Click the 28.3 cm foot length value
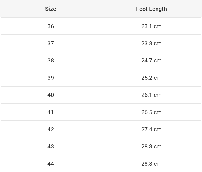This screenshot has width=202, height=172. pos(151,146)
